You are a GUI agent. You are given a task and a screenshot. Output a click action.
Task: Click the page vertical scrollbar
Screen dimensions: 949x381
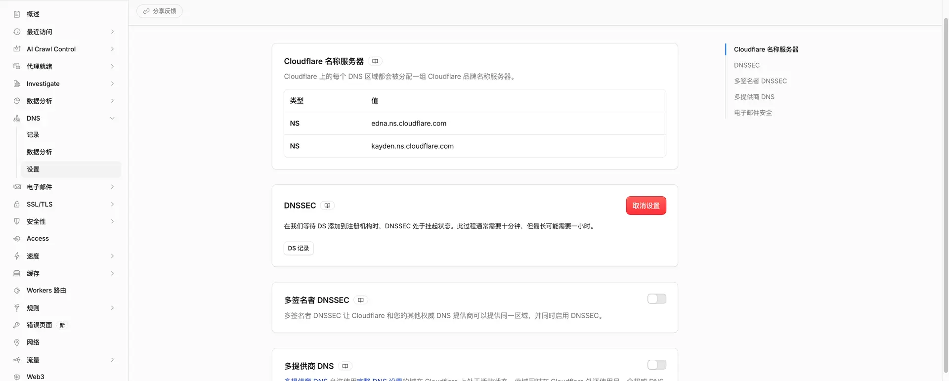pyautogui.click(x=946, y=195)
